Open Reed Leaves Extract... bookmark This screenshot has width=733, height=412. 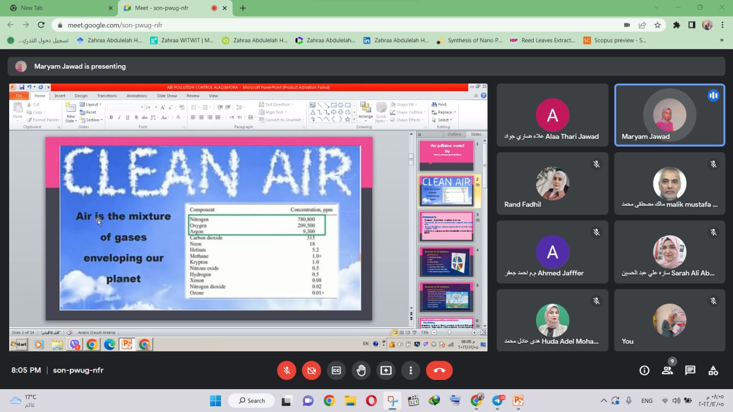point(542,40)
